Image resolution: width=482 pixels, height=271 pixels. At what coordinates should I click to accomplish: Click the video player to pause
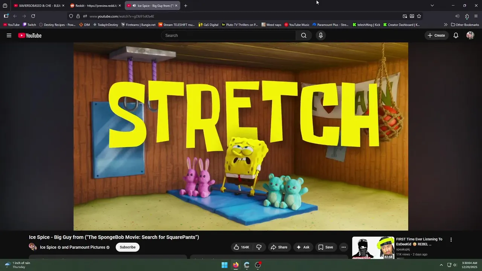(241, 136)
